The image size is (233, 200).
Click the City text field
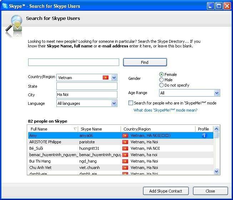pos(87,95)
